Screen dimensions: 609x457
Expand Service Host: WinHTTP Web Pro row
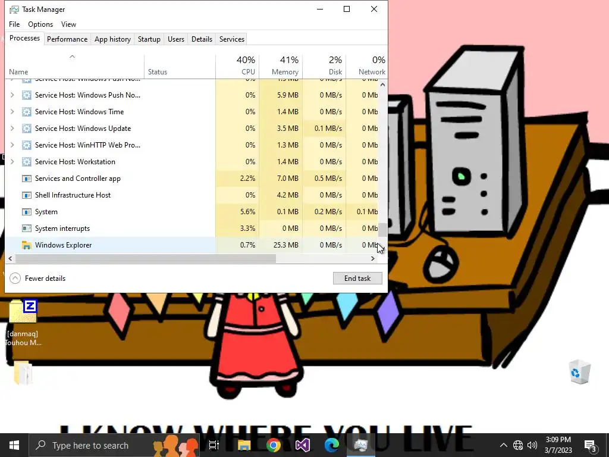(x=12, y=145)
